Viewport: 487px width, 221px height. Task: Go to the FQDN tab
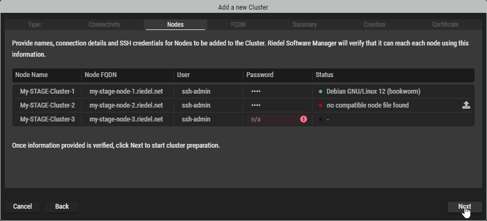(240, 25)
